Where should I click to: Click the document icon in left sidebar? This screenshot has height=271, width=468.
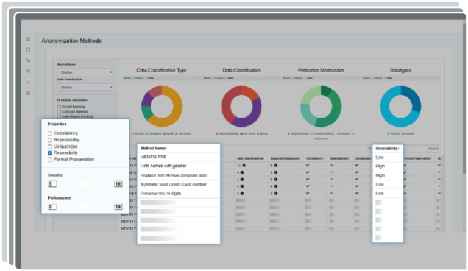[28, 49]
